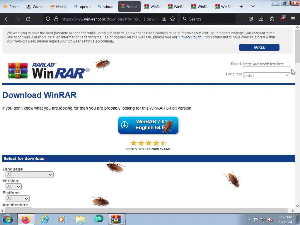Open the Language All filter dropdown
Image resolution: width=300 pixels, height=225 pixels.
tap(30, 175)
